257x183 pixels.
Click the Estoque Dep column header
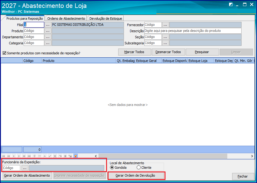(224, 61)
